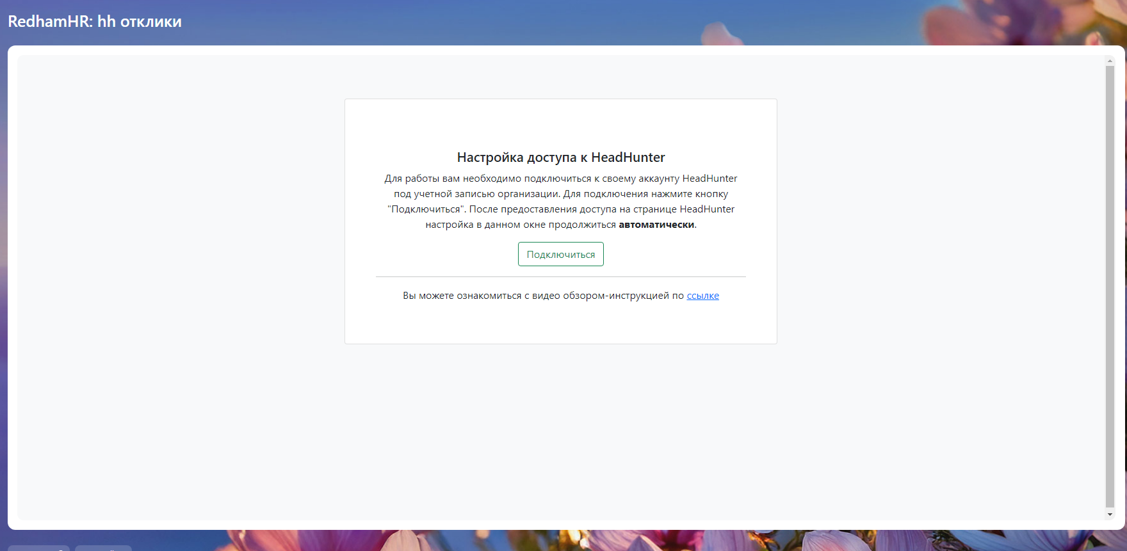Click the "Подключиться" button
The width and height of the screenshot is (1127, 551).
click(561, 254)
